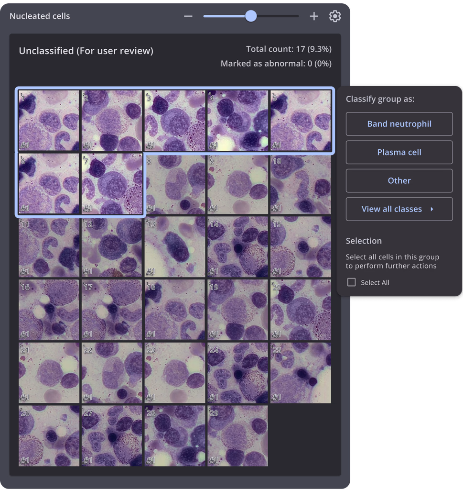This screenshot has width=463, height=490.
Task: Select cell thumbnail number 1
Action: click(x=49, y=121)
